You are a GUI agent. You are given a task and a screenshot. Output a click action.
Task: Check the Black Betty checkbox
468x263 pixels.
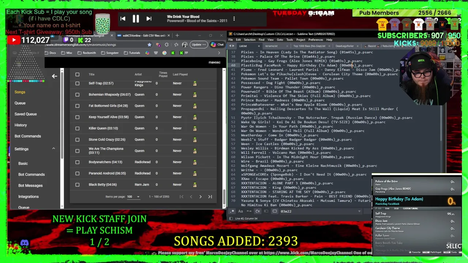[77, 184]
